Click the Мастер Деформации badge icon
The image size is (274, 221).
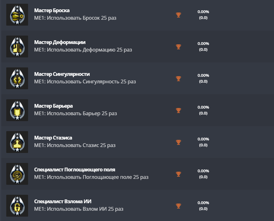[x=17, y=47]
